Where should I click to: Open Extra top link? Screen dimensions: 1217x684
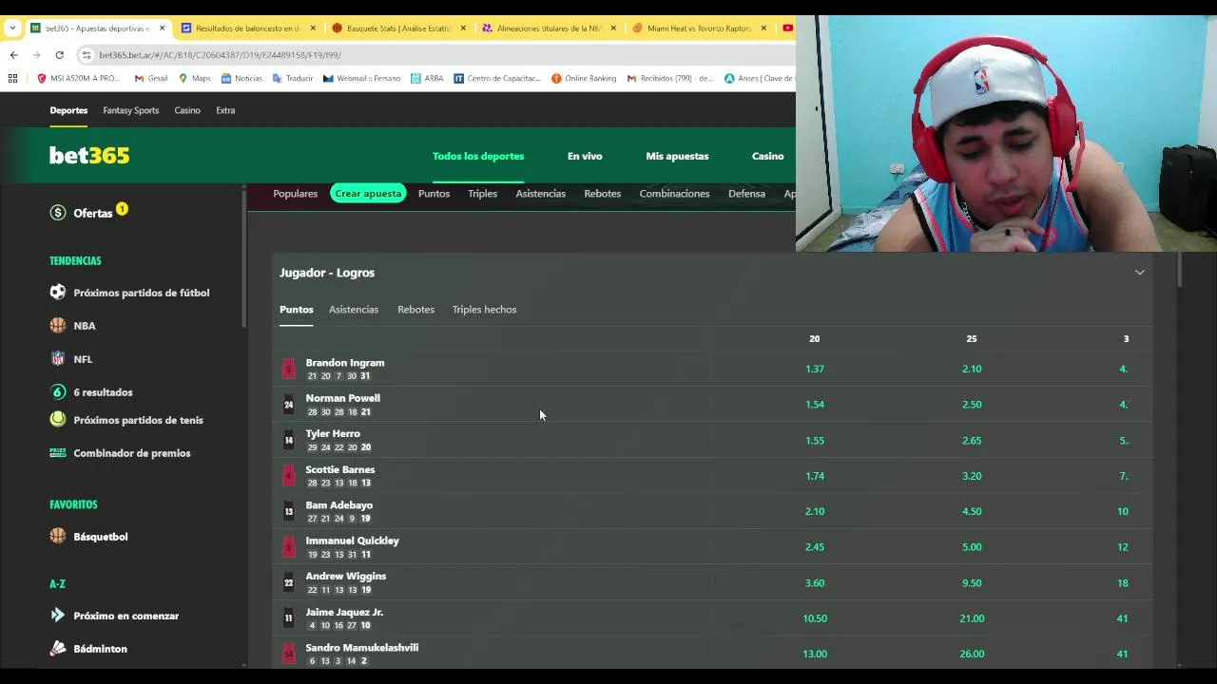225,110
